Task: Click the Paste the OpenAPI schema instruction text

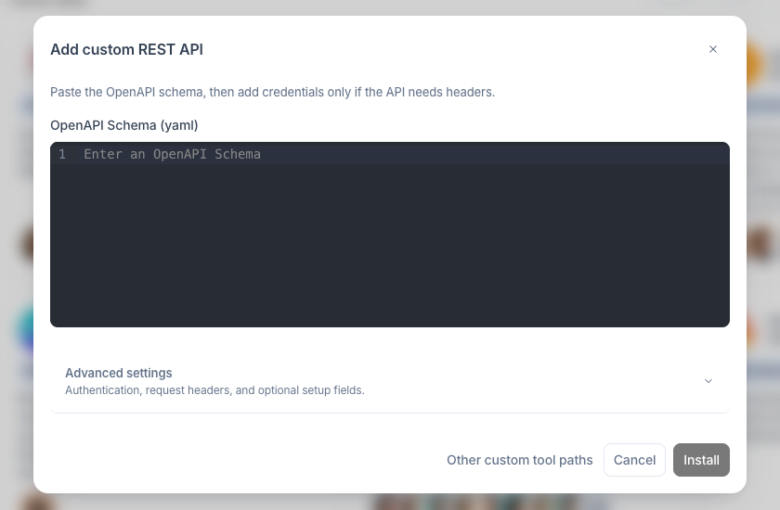Action: pyautogui.click(x=273, y=93)
